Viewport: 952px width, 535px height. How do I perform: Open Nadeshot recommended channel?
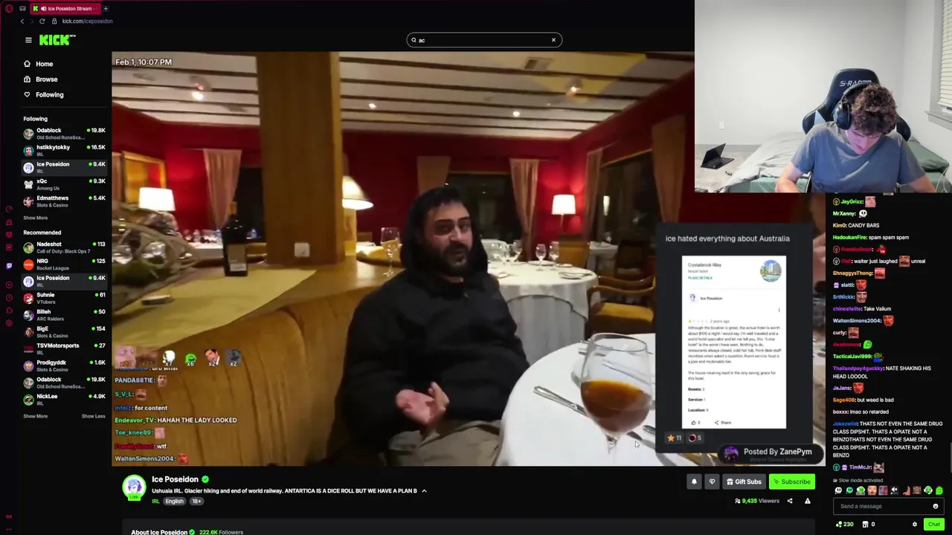(64, 247)
